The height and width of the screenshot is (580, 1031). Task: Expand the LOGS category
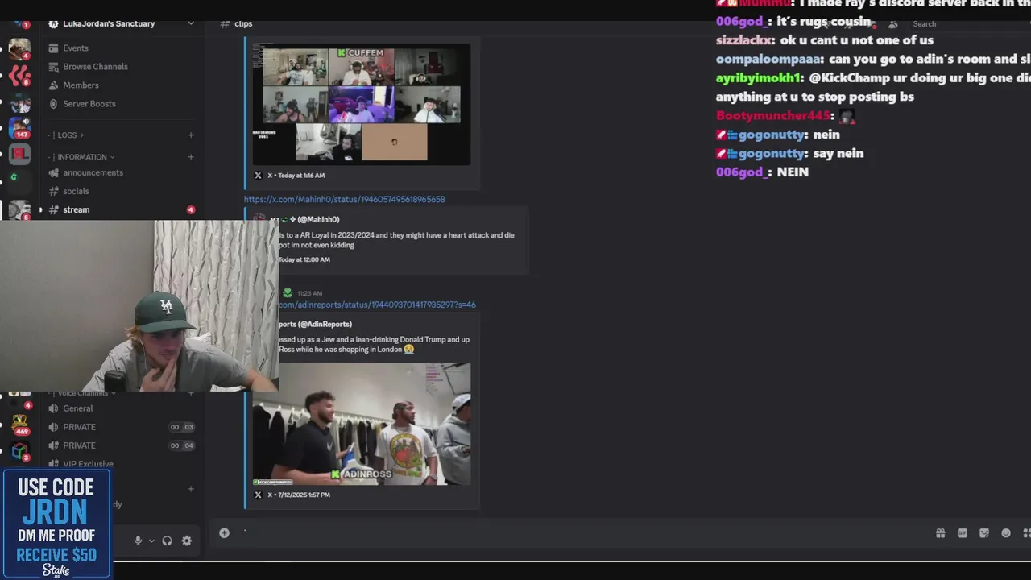pos(68,135)
